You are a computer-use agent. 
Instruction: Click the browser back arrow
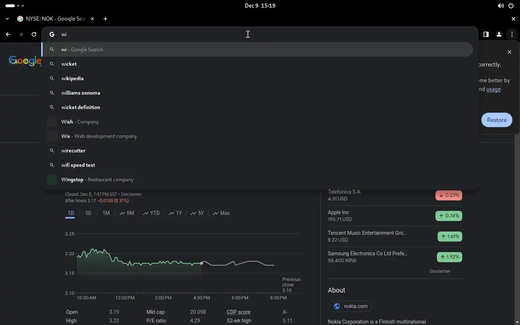coord(8,34)
